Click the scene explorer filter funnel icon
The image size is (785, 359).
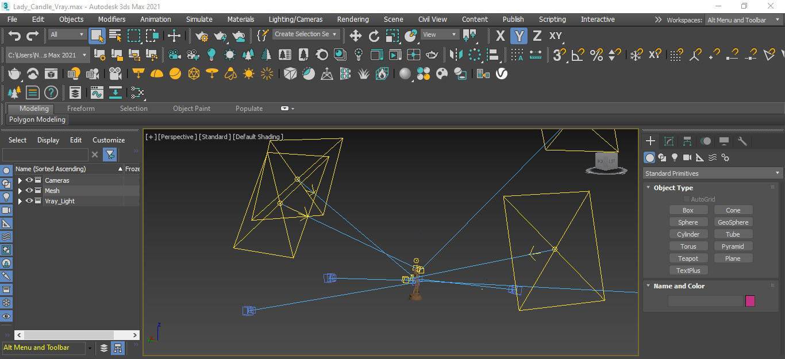tap(110, 155)
